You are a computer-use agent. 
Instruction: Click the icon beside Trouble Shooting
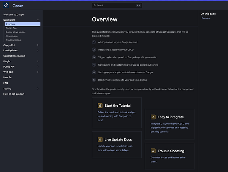point(153,151)
